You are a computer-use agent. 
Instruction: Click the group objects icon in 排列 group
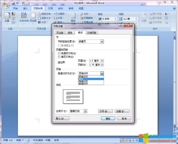(167, 18)
